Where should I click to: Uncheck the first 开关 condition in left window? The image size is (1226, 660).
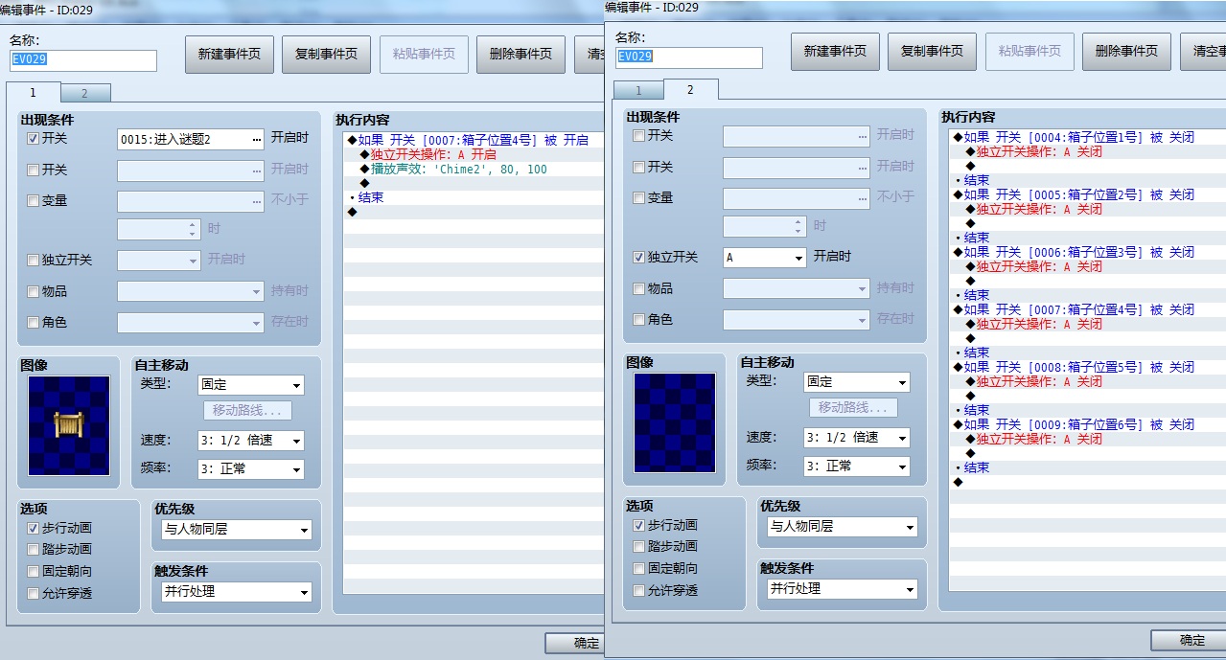click(34, 139)
